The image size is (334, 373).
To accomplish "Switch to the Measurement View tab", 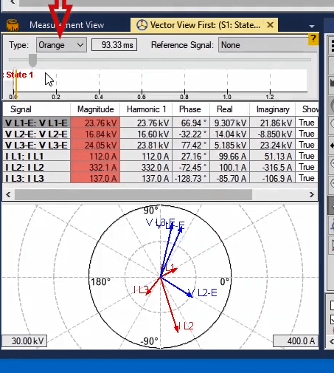I will tap(66, 25).
